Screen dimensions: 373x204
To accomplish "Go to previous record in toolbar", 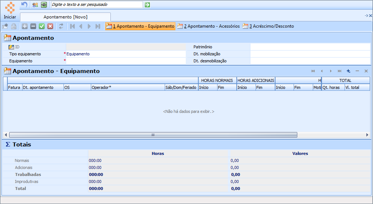I will 81,26.
